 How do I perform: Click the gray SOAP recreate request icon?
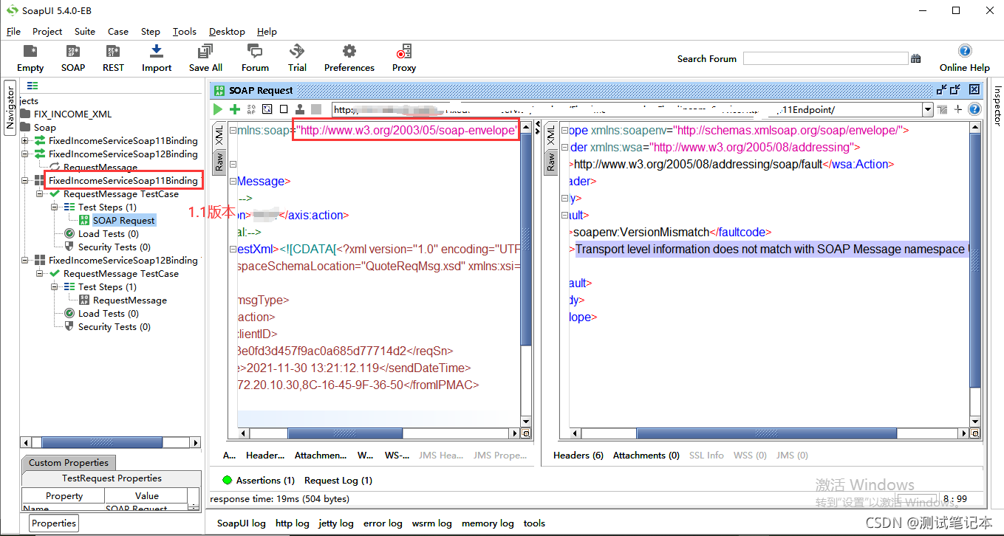[x=251, y=109]
